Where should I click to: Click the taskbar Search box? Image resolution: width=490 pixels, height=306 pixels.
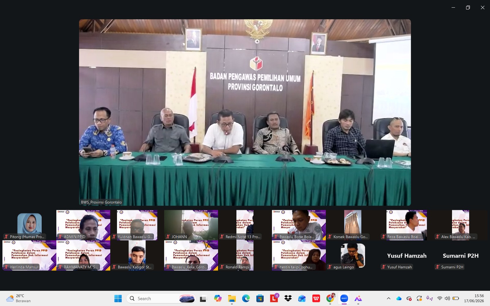[x=161, y=298]
